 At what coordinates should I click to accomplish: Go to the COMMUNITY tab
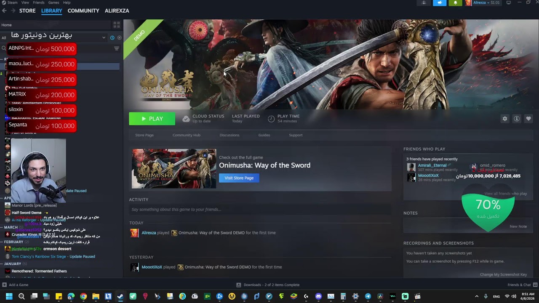coord(83,11)
